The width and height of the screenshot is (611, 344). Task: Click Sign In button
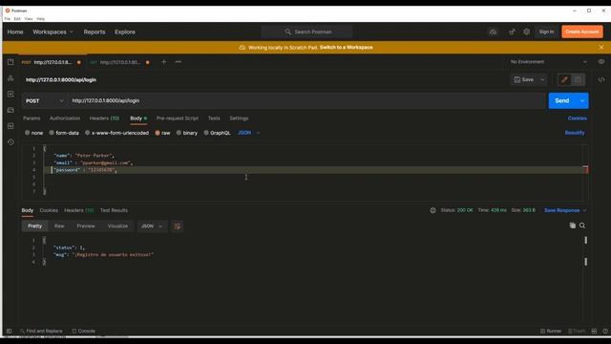[x=546, y=32]
